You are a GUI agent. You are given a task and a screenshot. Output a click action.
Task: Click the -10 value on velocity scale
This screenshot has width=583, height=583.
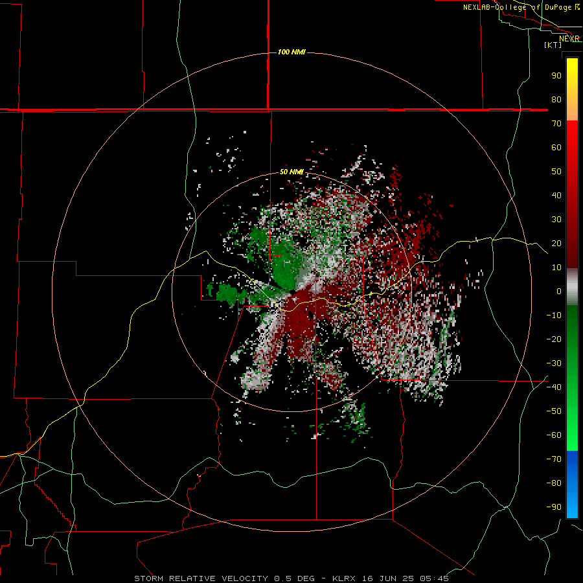[x=554, y=315]
